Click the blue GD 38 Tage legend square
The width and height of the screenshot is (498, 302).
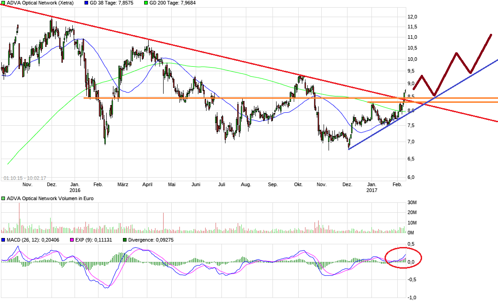click(87, 3)
